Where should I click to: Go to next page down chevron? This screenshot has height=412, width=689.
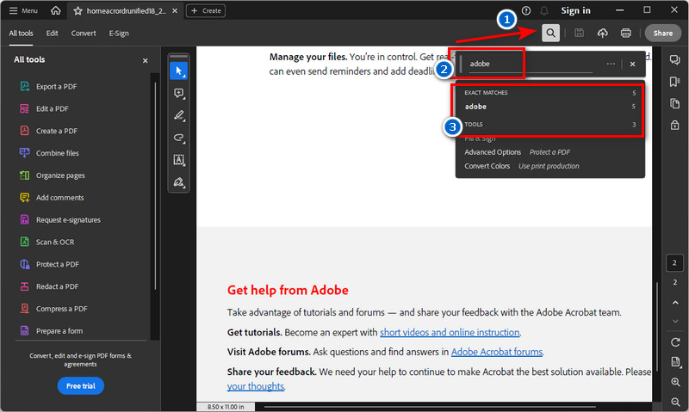(675, 322)
